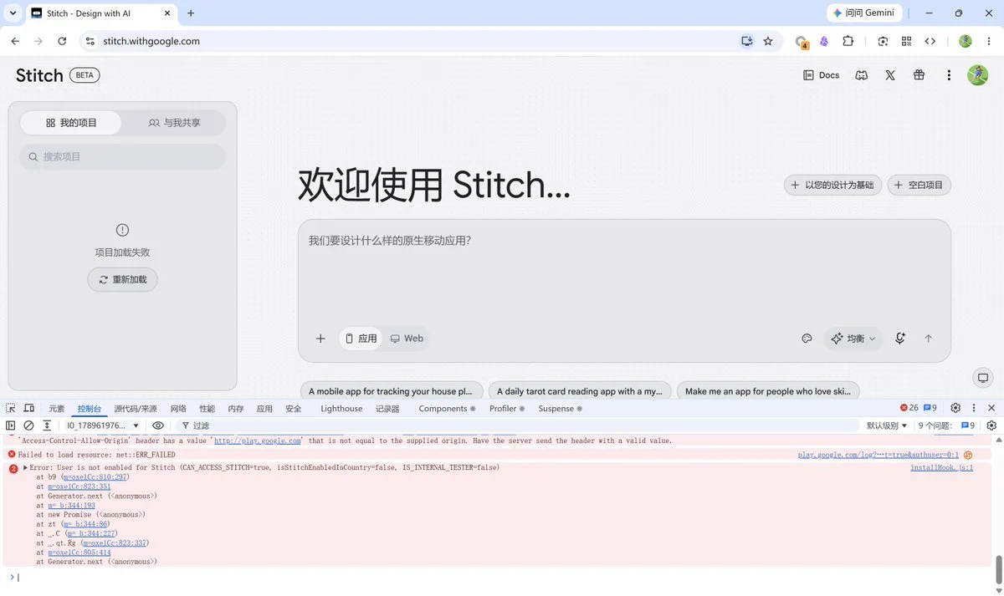Image resolution: width=1004 pixels, height=596 pixels.
Task: Open the 源代码/来源 DevTools tab
Action: [136, 409]
